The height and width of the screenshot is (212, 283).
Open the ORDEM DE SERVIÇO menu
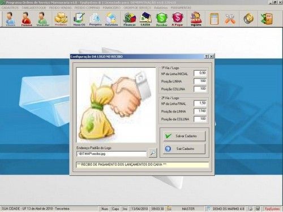(x=138, y=8)
